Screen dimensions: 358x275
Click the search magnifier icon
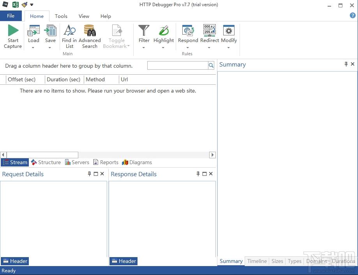[211, 66]
